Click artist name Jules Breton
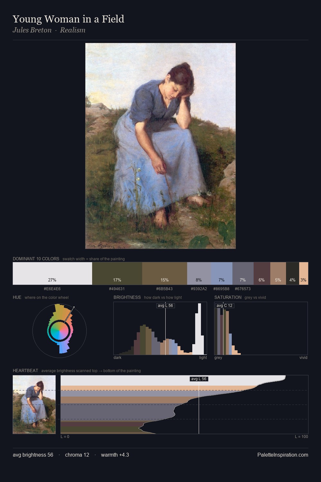 (32, 30)
